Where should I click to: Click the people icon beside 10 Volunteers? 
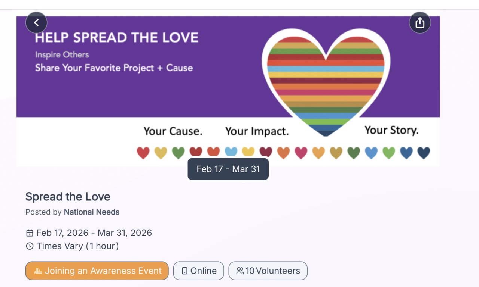point(240,271)
